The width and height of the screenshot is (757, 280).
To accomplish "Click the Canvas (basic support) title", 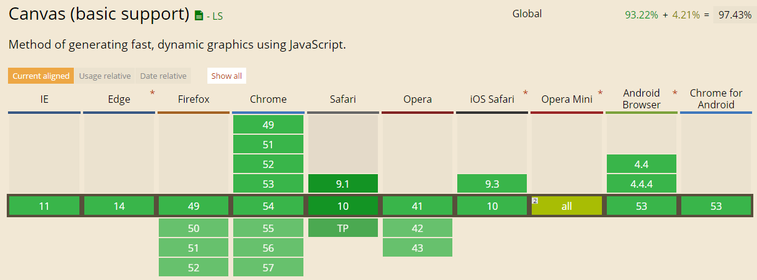I will pos(99,14).
